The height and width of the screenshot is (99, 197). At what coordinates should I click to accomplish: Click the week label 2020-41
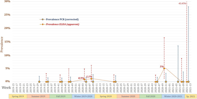point(149,88)
